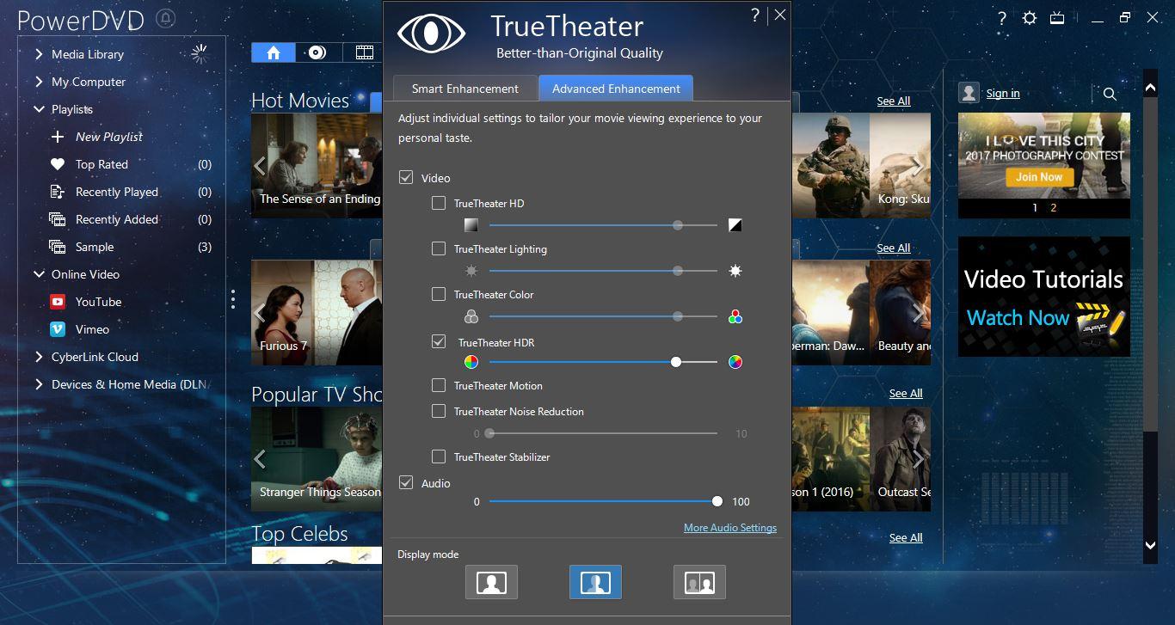Image resolution: width=1175 pixels, height=625 pixels.
Task: Open PowerDVD settings gear
Action: tap(1030, 18)
